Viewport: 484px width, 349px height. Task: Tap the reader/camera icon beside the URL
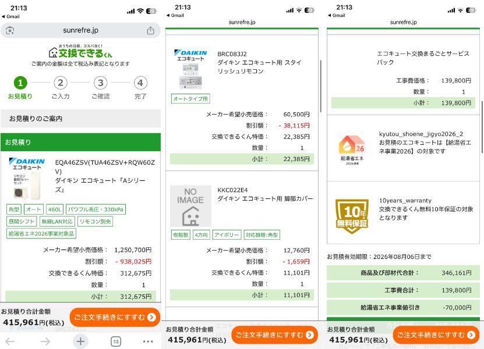(10, 30)
